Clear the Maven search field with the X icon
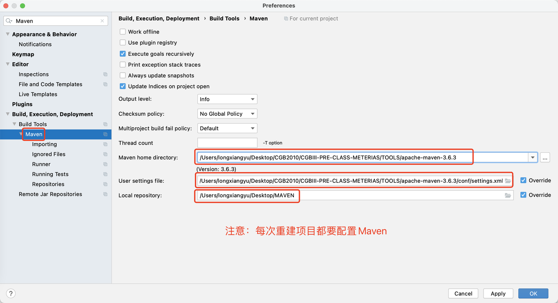 coord(102,21)
